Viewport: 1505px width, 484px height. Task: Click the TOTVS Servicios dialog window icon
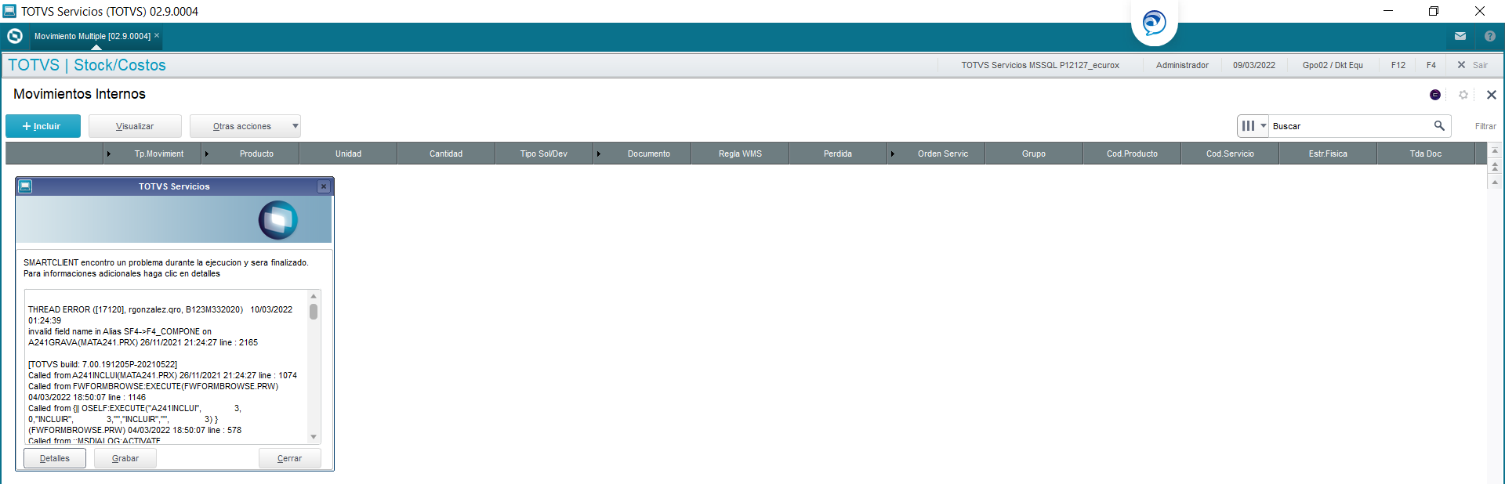click(25, 186)
